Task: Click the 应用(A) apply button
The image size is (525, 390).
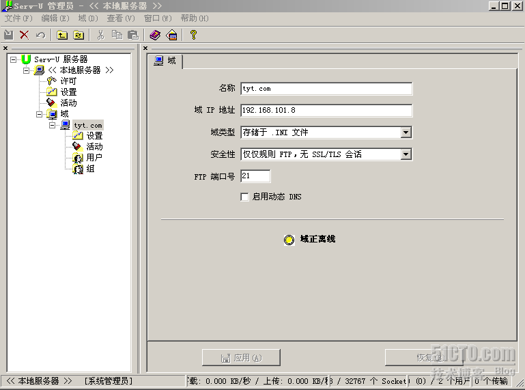Action: (241, 358)
